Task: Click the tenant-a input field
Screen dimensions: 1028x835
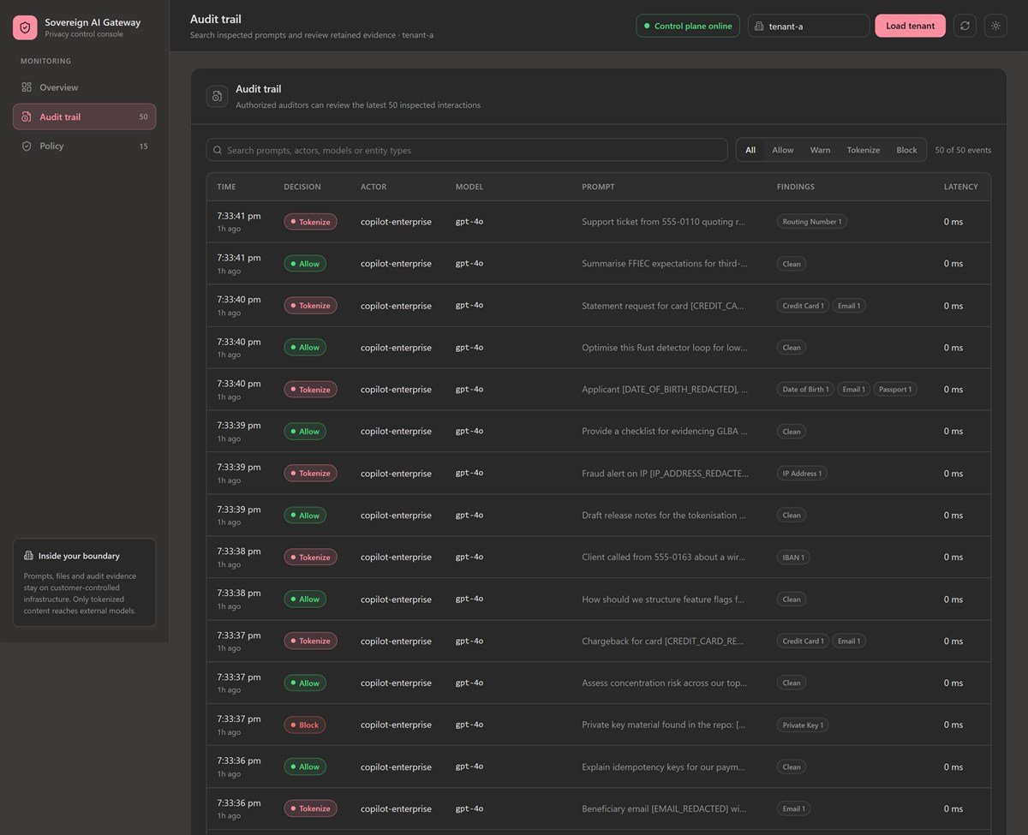Action: (x=809, y=26)
